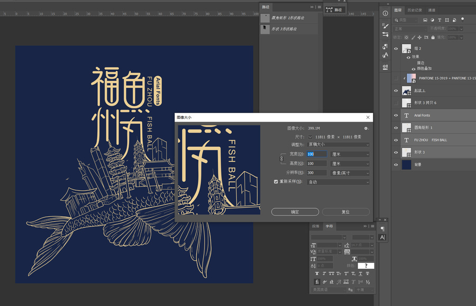Open the Glyphs panel icon below styles
The height and width of the screenshot is (306, 476).
pyautogui.click(x=385, y=67)
